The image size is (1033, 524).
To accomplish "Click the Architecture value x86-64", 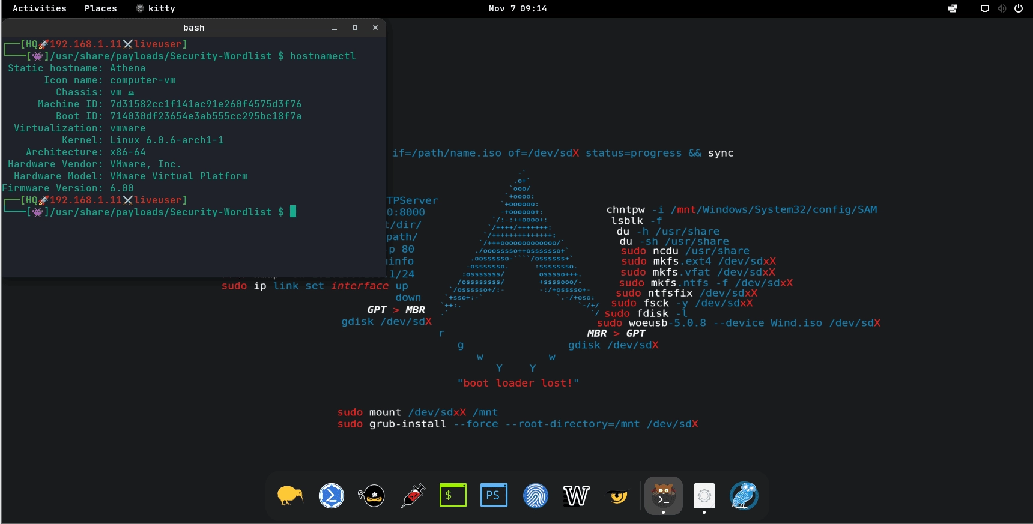I will coord(128,152).
